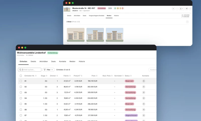Sort by Vermietet column
Image resolution: width=201 pixels, height=121 pixels.
coord(119,76)
